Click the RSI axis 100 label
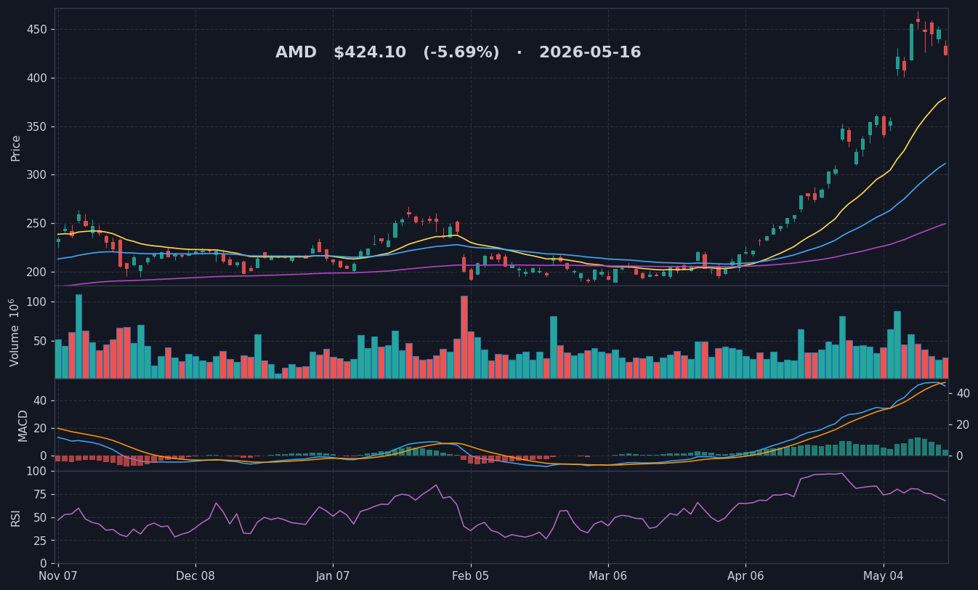Viewport: 978px width, 590px height. (37, 472)
